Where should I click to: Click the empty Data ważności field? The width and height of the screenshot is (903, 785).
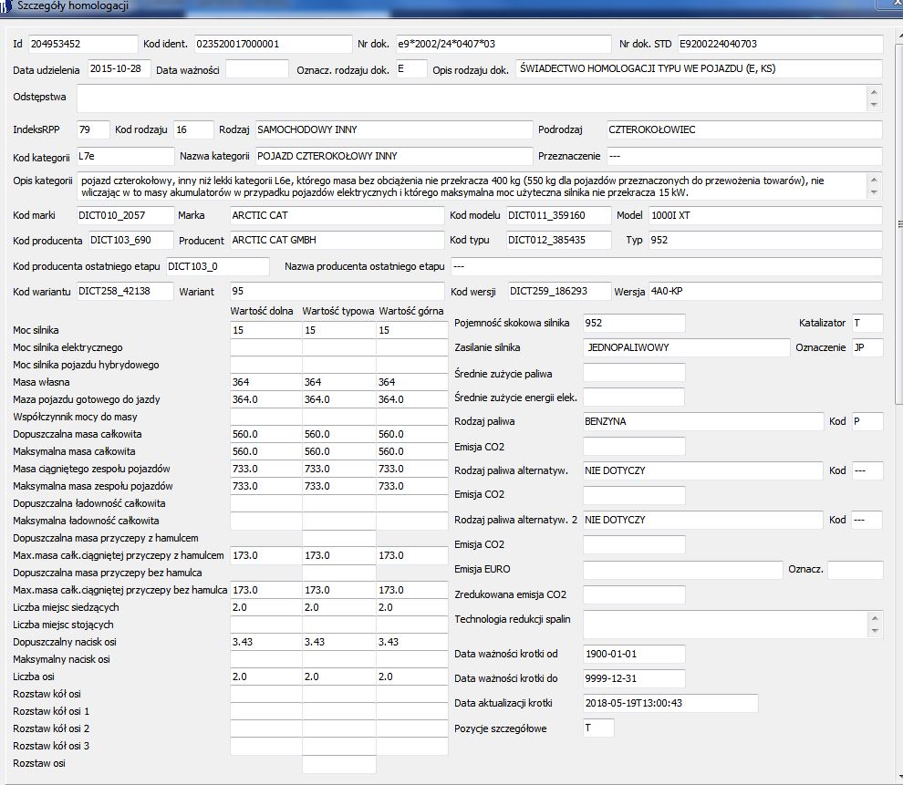pyautogui.click(x=257, y=69)
